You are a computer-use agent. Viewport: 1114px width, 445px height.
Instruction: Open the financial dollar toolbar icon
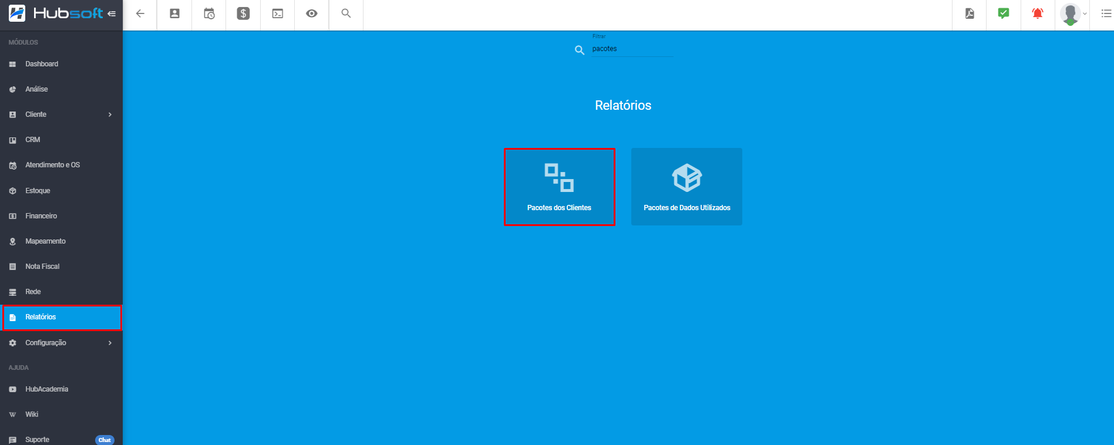[x=243, y=14]
